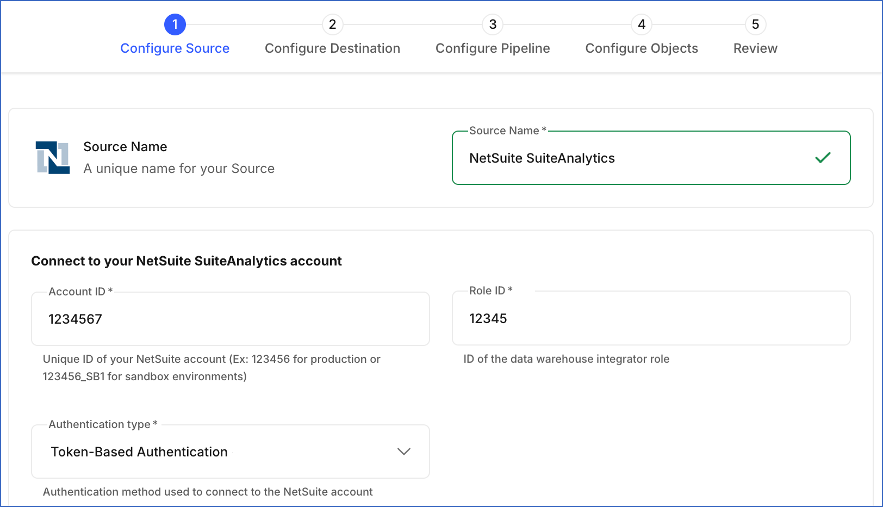Click the blue step 1 circle

pos(175,24)
